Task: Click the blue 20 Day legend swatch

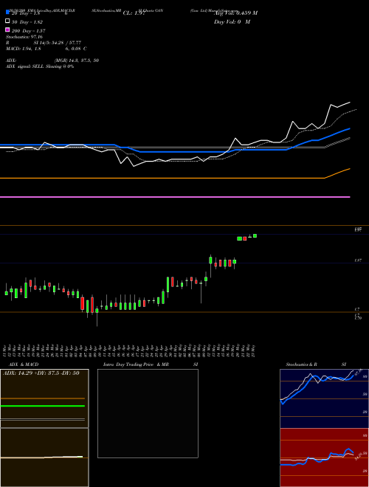Action: click(7, 12)
